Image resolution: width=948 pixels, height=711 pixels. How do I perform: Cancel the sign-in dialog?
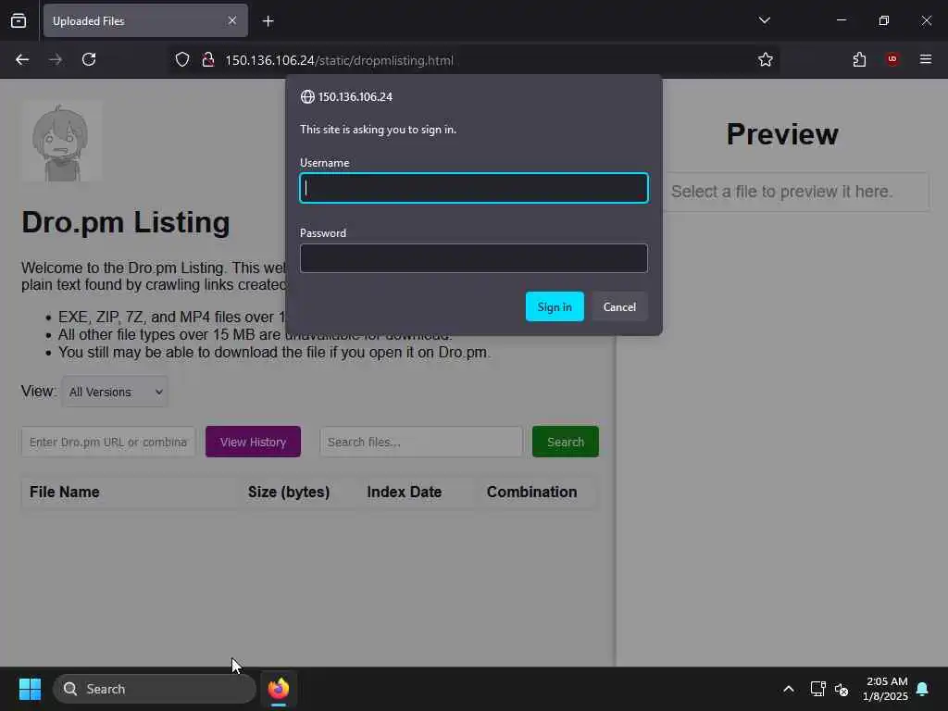point(619,306)
